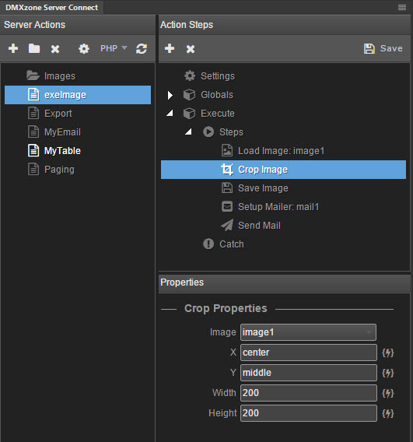Image resolution: width=413 pixels, height=442 pixels.
Task: Open data binding picker for the Width field
Action: pyautogui.click(x=387, y=393)
